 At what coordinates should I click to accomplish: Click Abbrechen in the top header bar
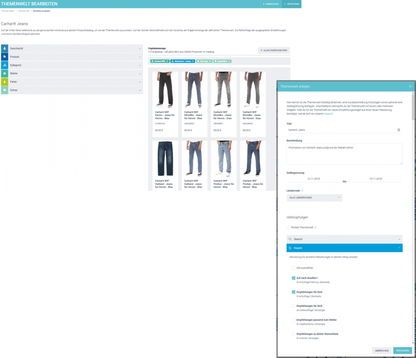[x=271, y=4]
